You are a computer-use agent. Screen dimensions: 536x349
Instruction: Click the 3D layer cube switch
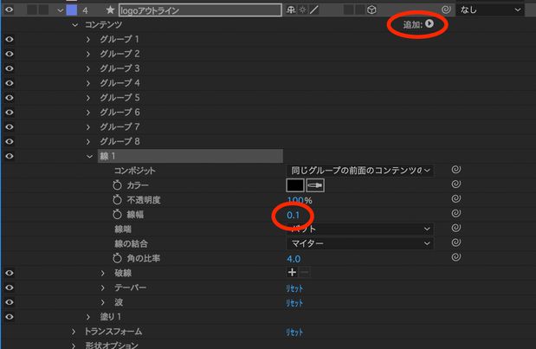(371, 10)
